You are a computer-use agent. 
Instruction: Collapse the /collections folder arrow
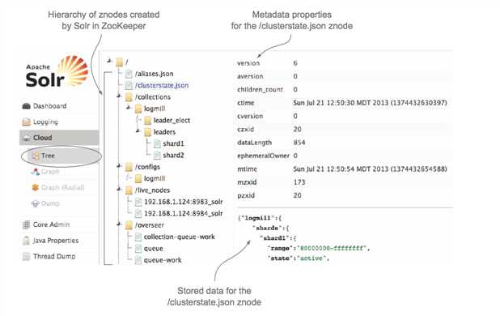tap(119, 96)
